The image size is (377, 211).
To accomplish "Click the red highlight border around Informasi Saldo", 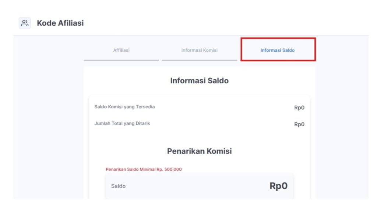I will [278, 39].
